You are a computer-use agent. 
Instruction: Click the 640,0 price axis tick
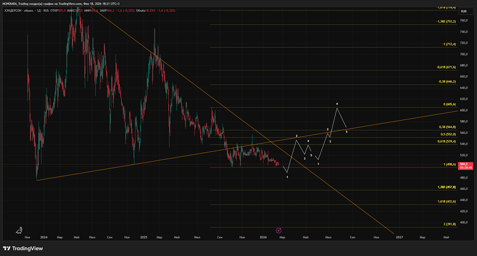[464, 88]
